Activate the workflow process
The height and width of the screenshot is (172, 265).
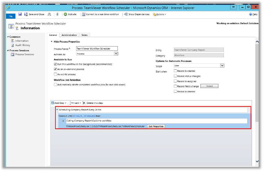70,14
